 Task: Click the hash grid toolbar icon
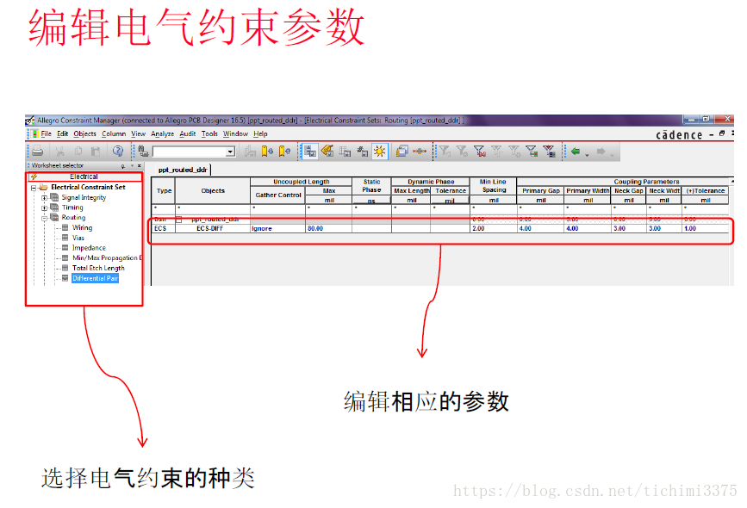click(363, 152)
